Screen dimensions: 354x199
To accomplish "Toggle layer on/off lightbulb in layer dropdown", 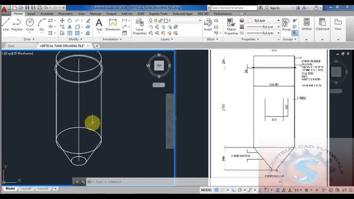I will tap(151, 20).
